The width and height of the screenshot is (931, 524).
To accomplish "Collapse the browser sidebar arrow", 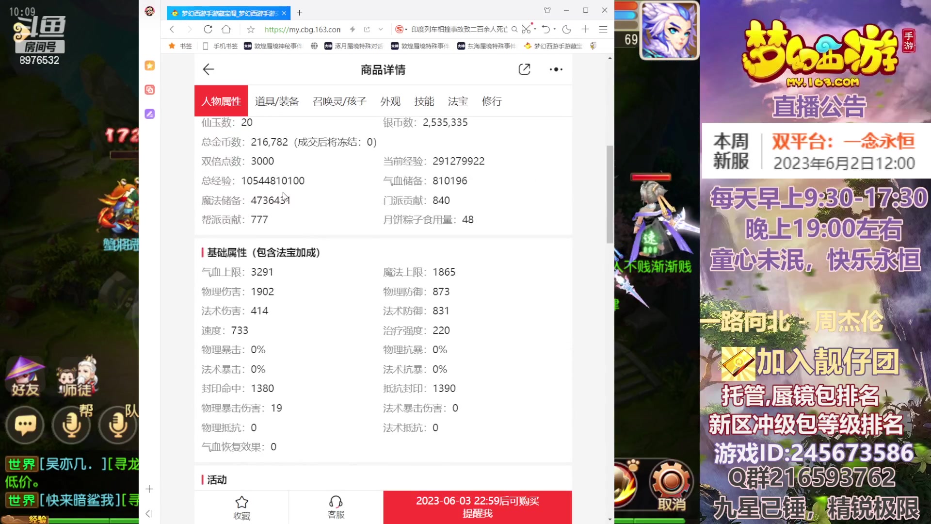I will point(149,514).
